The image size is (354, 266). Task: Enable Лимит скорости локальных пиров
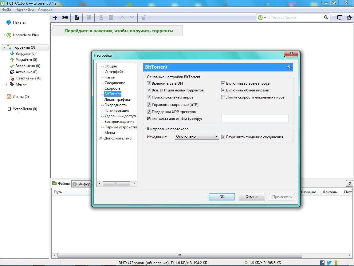[x=223, y=97]
